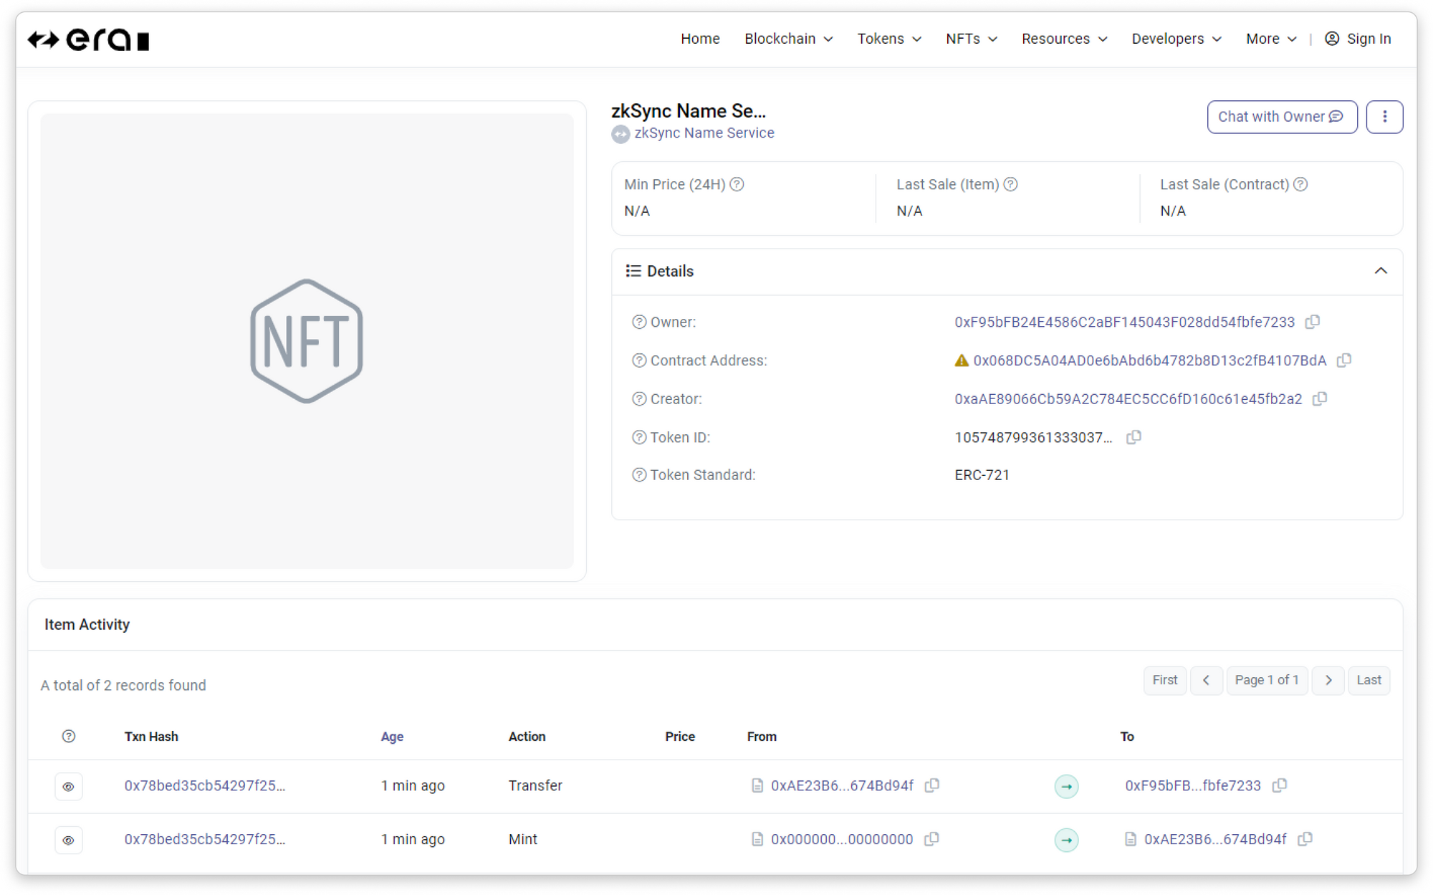
Task: Click the Min Price help icon
Action: (x=737, y=184)
